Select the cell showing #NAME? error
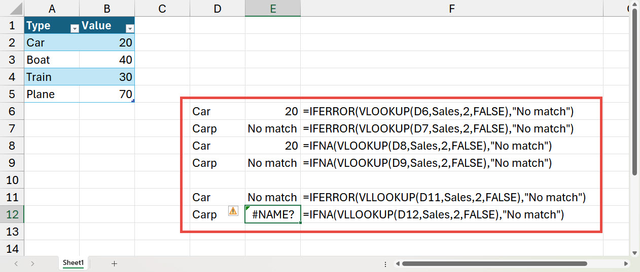The image size is (640, 272). click(x=273, y=214)
